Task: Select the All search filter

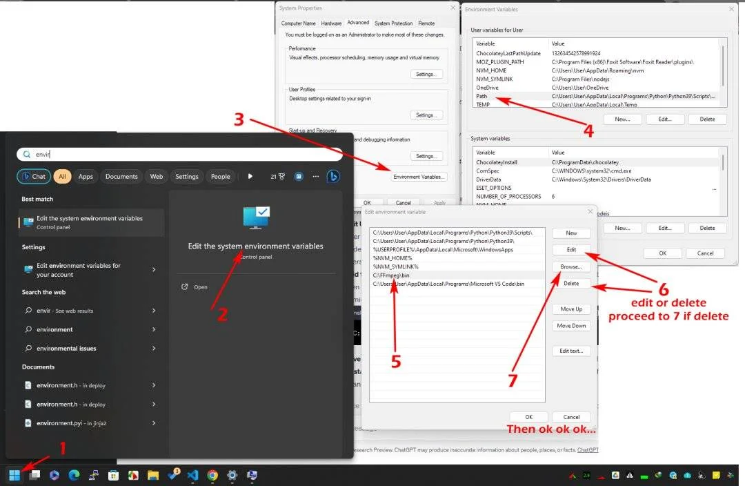Action: [62, 177]
